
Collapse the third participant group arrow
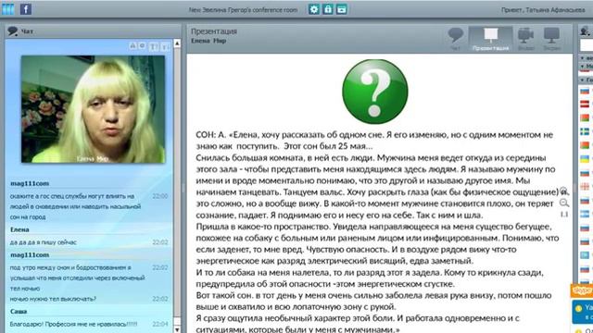583,80
